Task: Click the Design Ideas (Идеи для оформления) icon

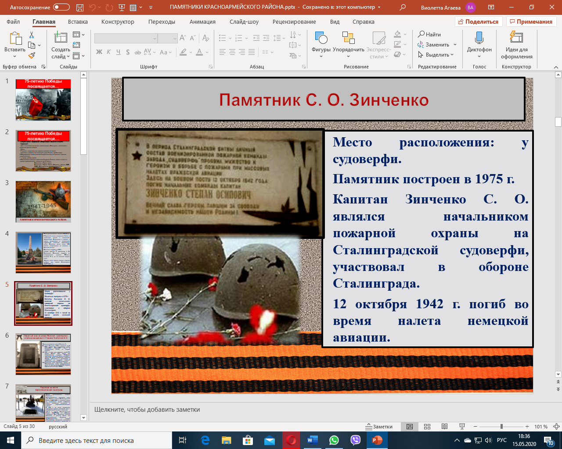Action: [516, 38]
